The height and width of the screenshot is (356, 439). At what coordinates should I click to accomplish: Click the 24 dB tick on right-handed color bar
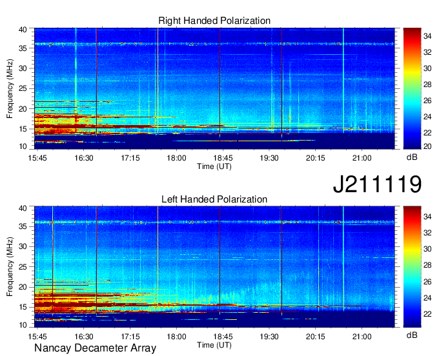[x=427, y=117]
